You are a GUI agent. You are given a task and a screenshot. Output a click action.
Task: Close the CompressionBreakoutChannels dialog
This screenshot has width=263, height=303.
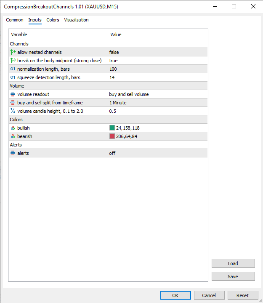click(x=253, y=6)
